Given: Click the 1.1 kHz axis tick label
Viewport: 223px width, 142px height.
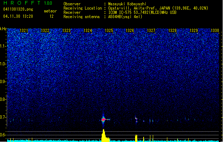Looking at the screenshot, I should tap(3, 46).
